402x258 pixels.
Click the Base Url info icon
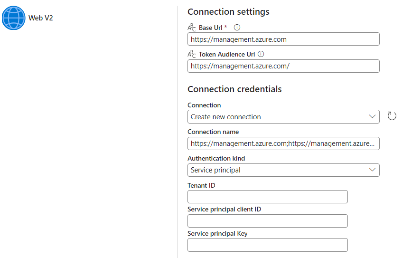point(237,28)
